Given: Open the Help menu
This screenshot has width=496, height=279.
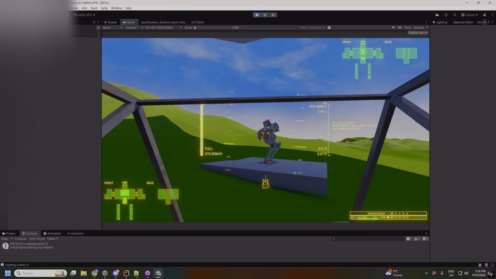Looking at the screenshot, I should click(x=128, y=8).
